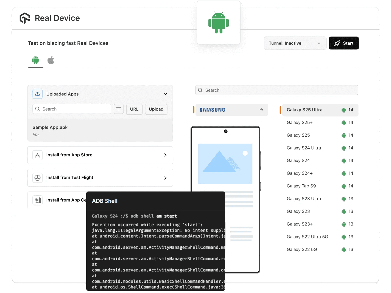This screenshot has width=391, height=293.
Task: Click the filter icon next to app search
Action: point(119,109)
